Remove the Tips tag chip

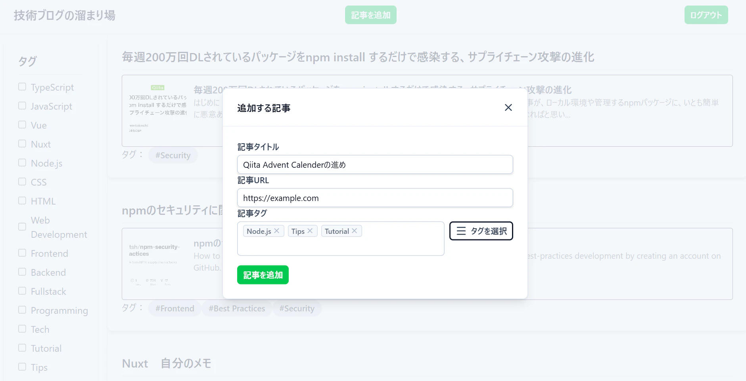tap(310, 231)
